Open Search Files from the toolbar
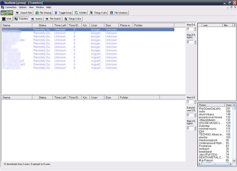The image size is (237, 171). pyautogui.click(x=24, y=13)
